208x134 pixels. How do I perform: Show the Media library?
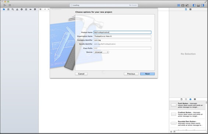pyautogui.click(x=195, y=99)
